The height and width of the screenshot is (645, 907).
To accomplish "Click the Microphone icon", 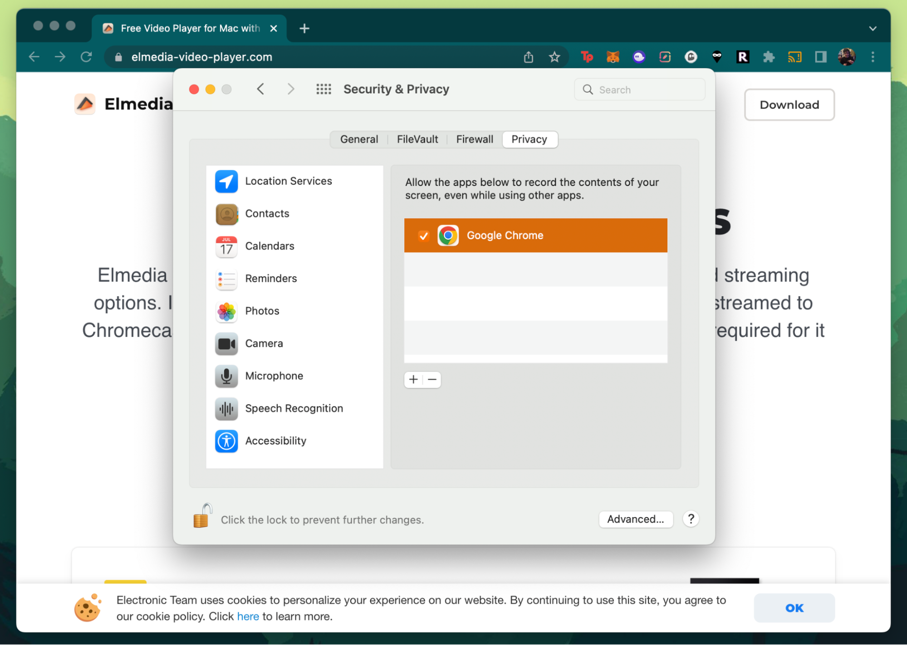I will coord(226,376).
